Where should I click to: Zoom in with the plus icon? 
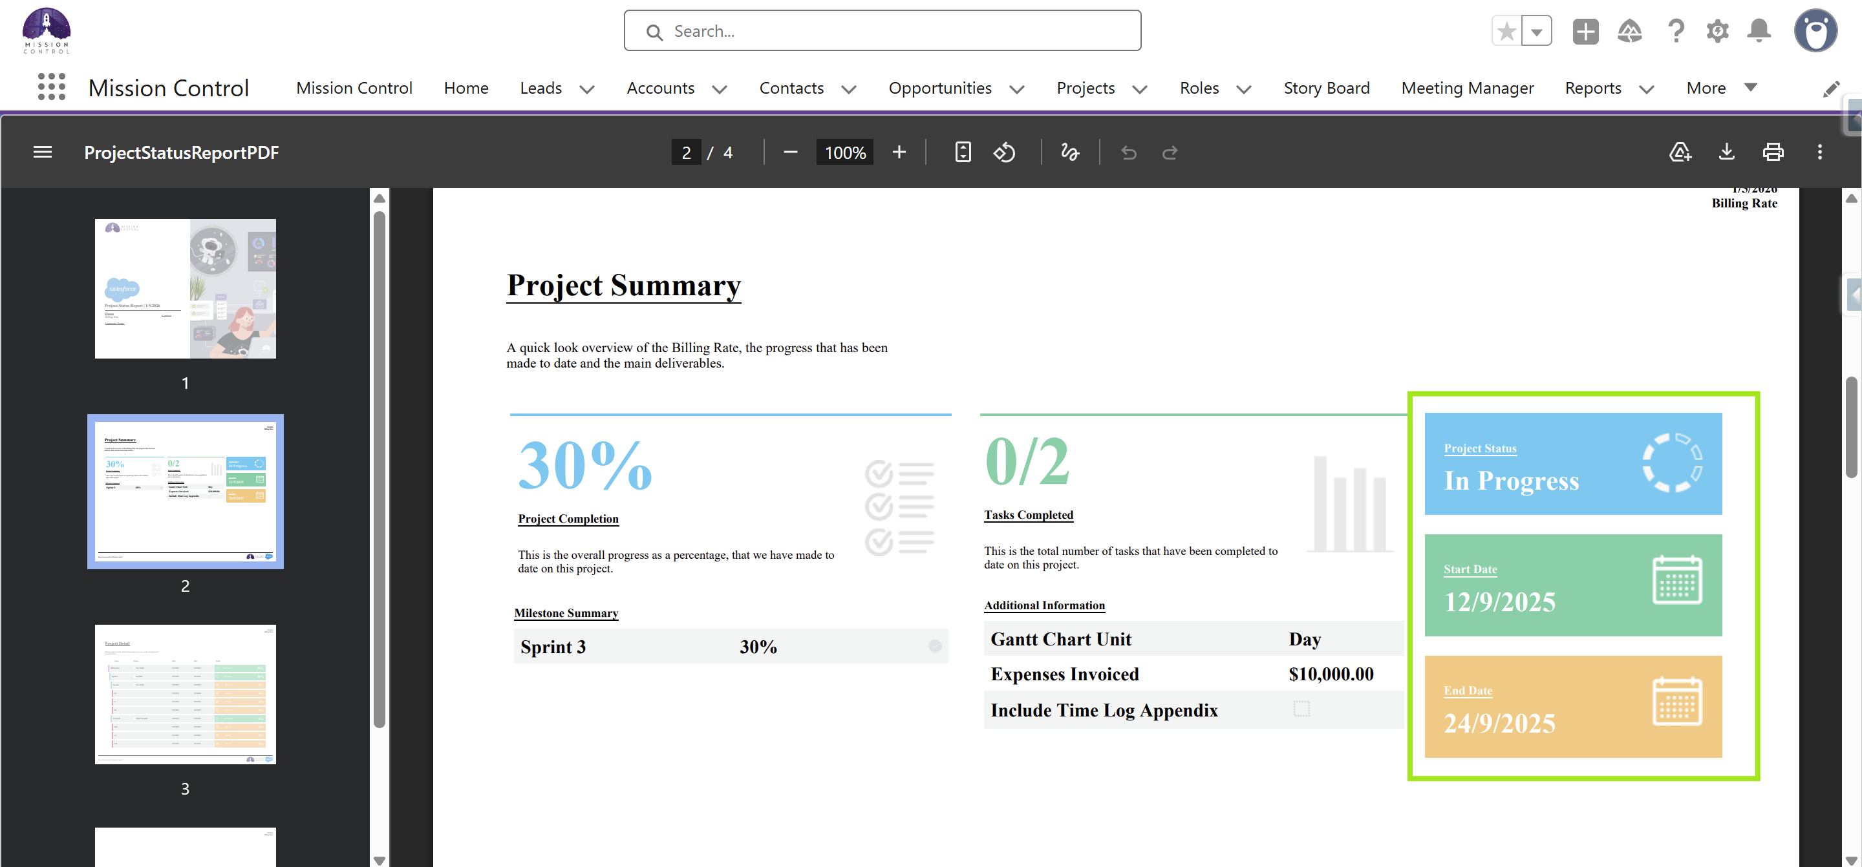899,152
